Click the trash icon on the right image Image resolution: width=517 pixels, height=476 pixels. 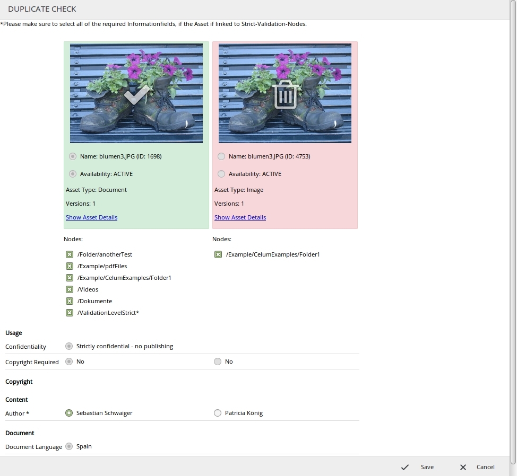coord(285,95)
